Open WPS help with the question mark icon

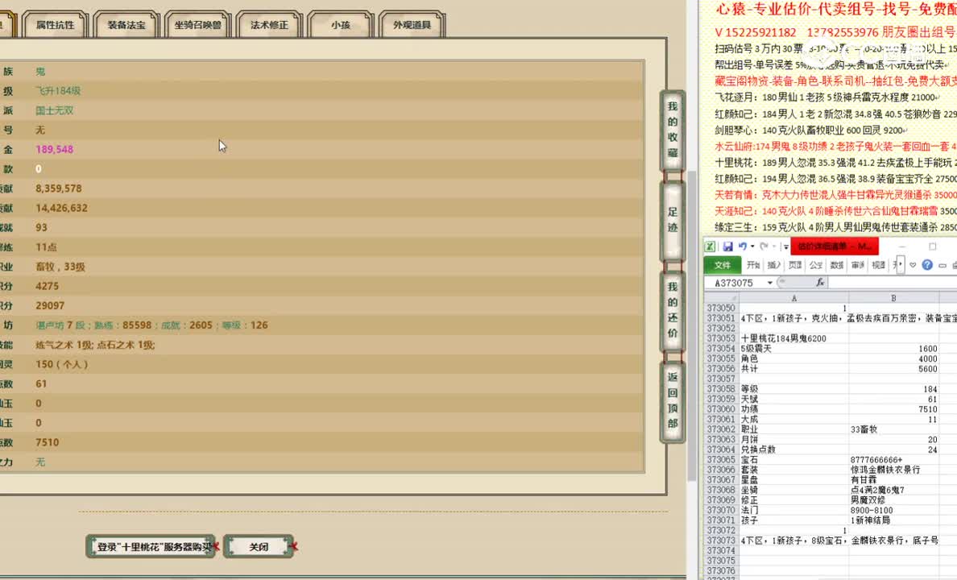tap(927, 264)
